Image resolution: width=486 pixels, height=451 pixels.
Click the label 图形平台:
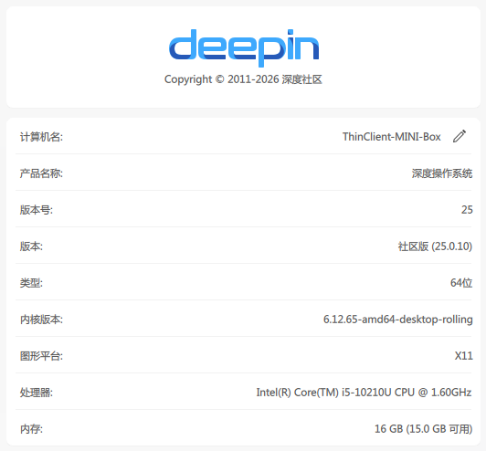coord(41,356)
